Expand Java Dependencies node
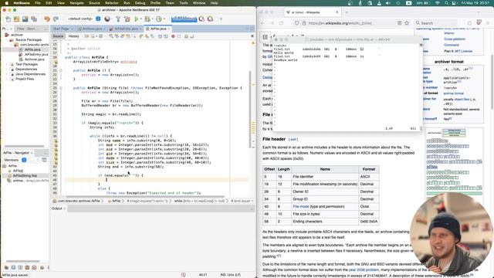Viewport: 494px width, 278px height. pyautogui.click(x=7, y=74)
